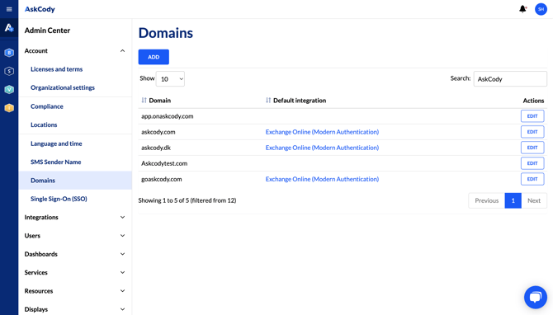The width and height of the screenshot is (553, 315).
Task: Open the SH user avatar menu
Action: tap(541, 9)
